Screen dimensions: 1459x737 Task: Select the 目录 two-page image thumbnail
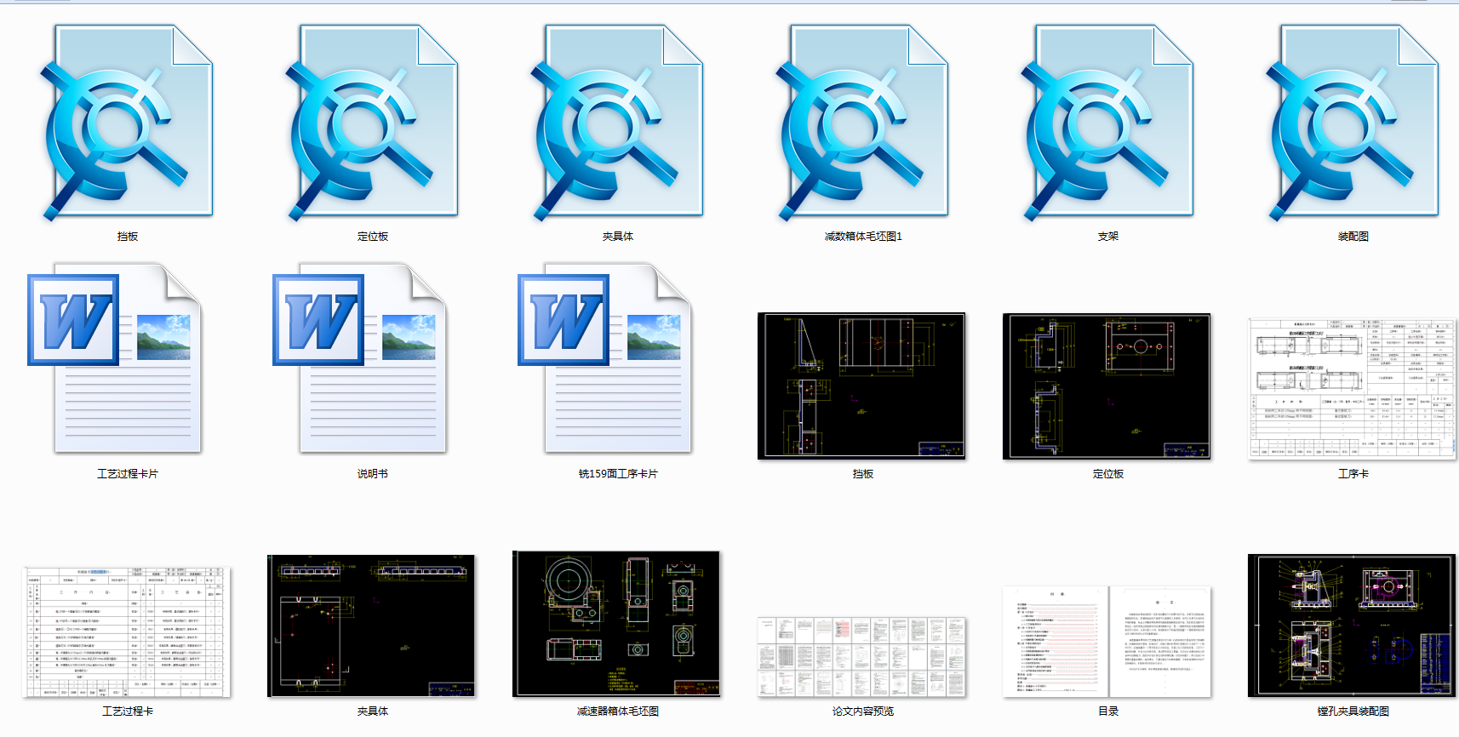tap(1107, 642)
